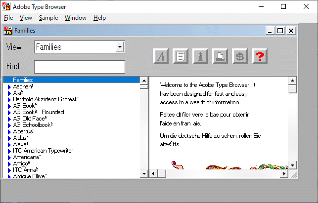Select the Americana family entry

pos(27,157)
